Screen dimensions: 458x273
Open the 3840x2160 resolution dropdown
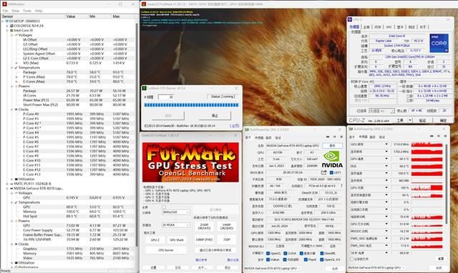[176, 212]
